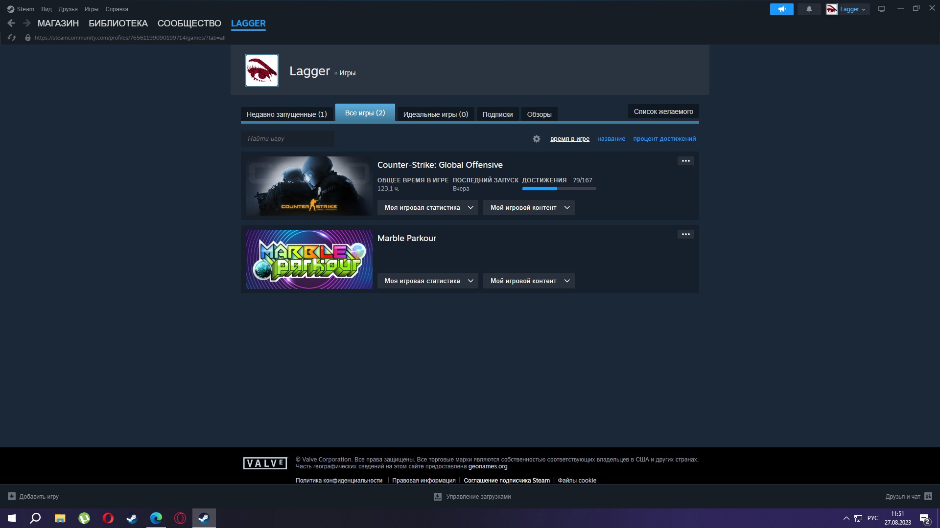Screen dimensions: 940x528
Task: Open notifications bell
Action: (809, 9)
